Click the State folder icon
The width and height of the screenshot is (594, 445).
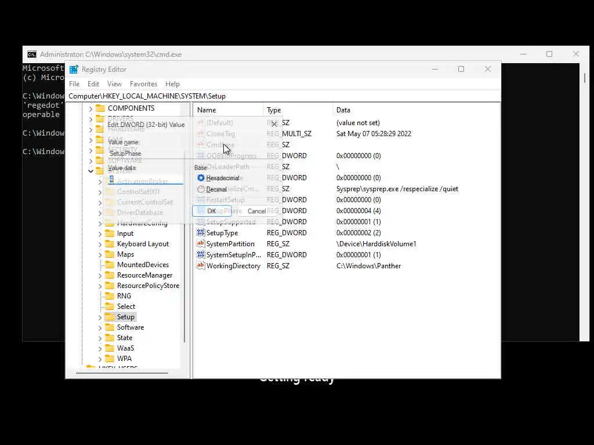click(110, 338)
